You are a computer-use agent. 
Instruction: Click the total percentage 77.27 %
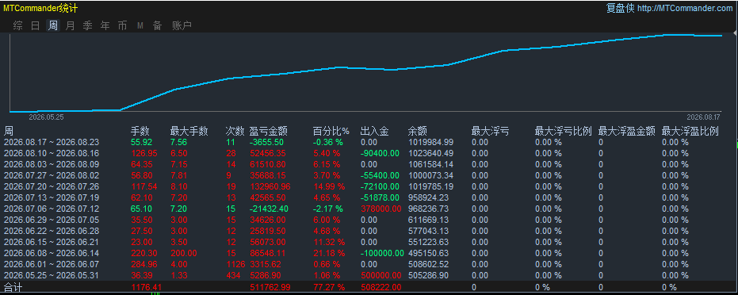pyautogui.click(x=329, y=287)
